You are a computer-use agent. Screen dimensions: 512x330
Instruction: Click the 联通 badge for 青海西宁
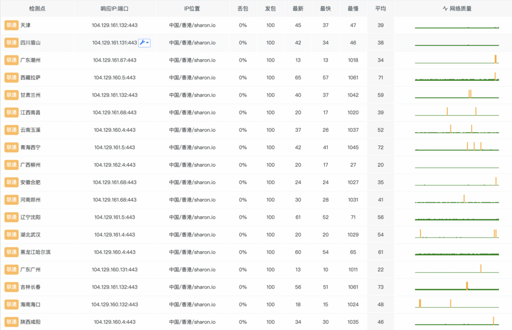[x=11, y=147]
